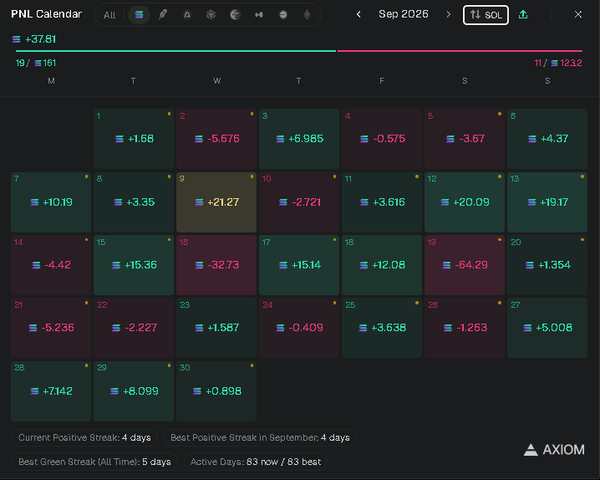Select day 23 with +1.587

tap(216, 328)
